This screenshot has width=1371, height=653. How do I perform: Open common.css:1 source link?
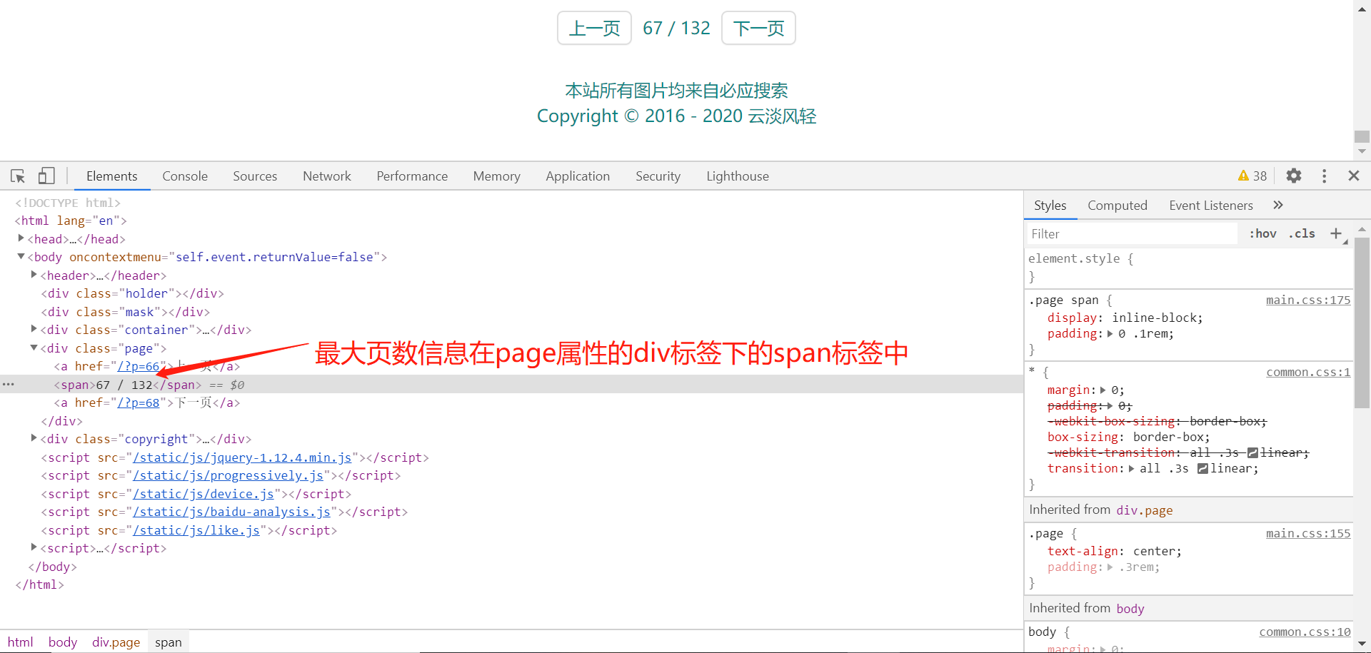(x=1308, y=372)
